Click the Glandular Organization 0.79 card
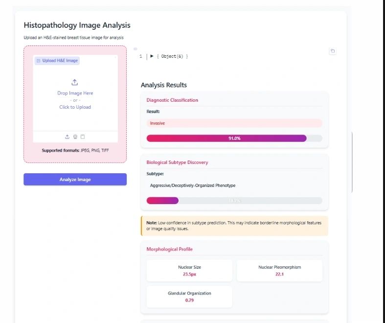 click(189, 297)
